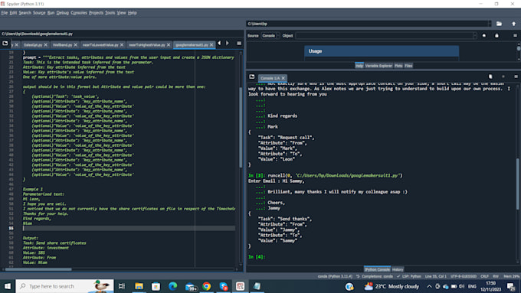Click the UTF-8-GUESSED encoding status
The image size is (521, 293).
[x=464, y=276]
